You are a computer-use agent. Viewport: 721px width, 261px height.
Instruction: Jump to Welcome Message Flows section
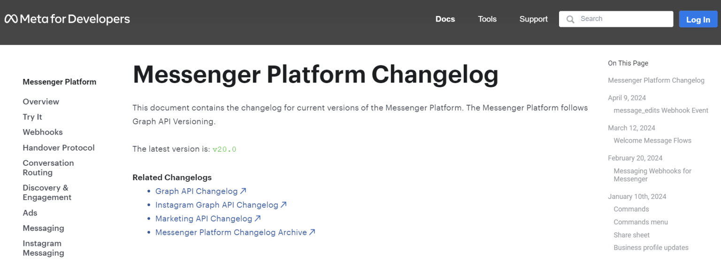click(x=652, y=140)
